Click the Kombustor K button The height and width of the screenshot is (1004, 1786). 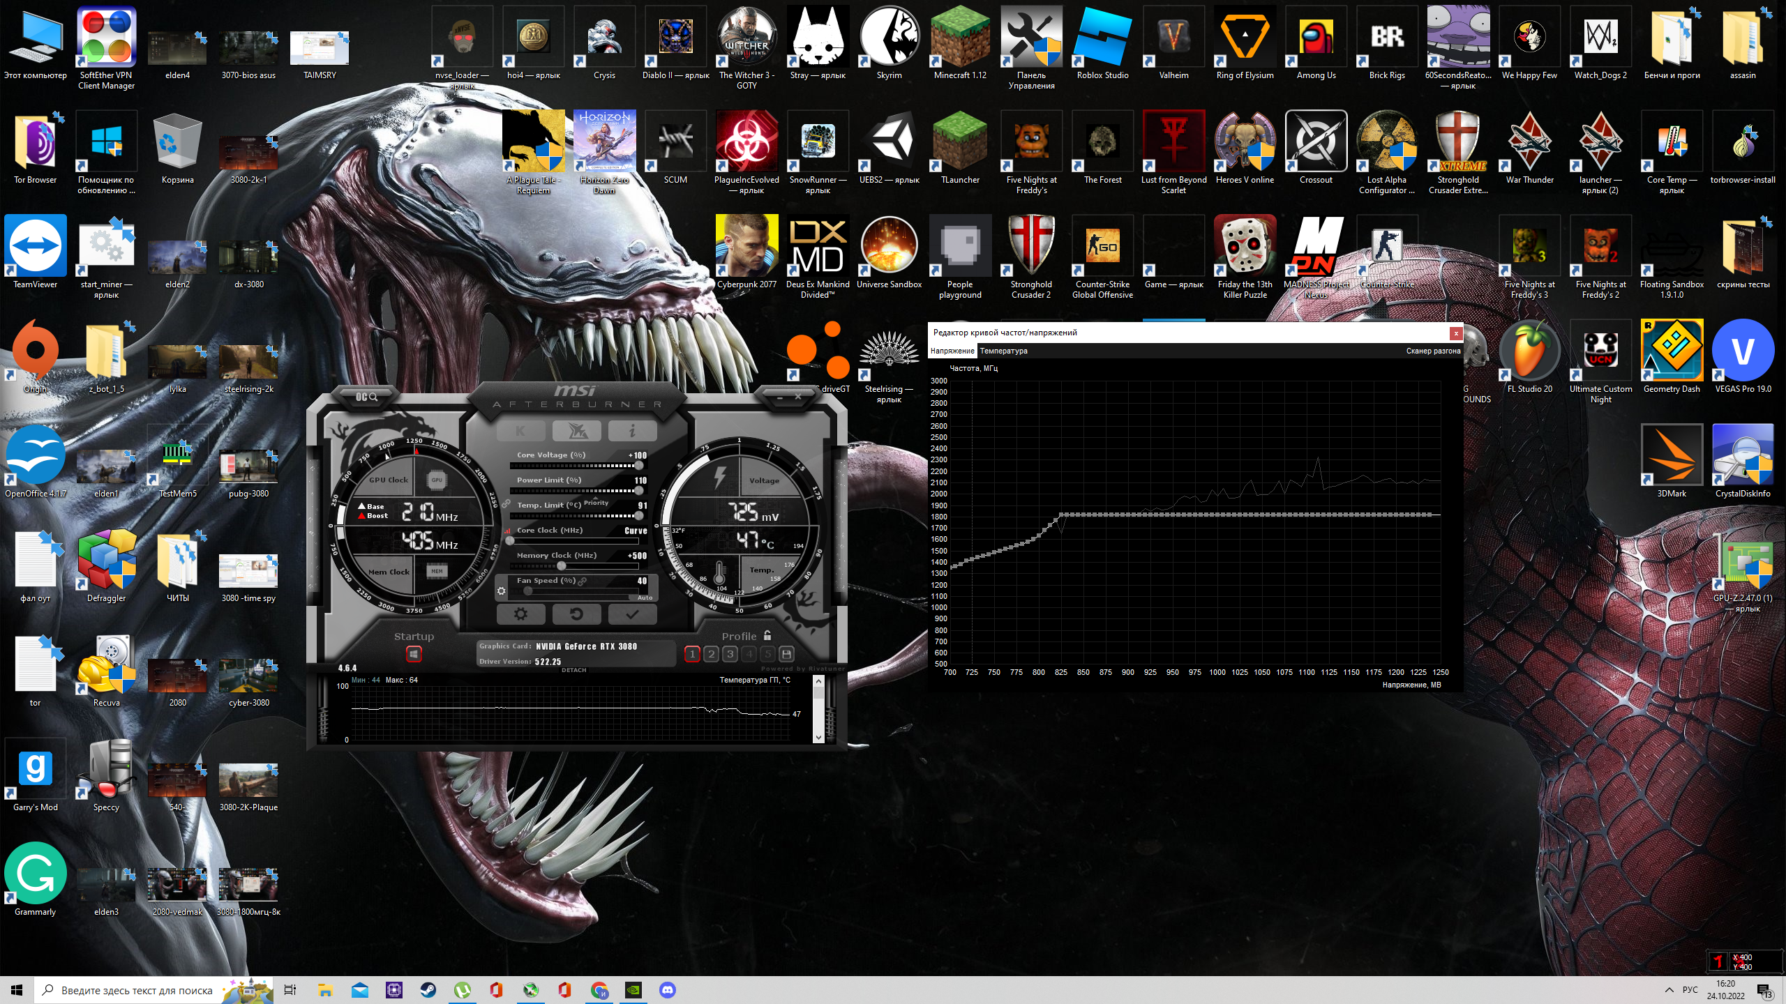click(x=520, y=432)
